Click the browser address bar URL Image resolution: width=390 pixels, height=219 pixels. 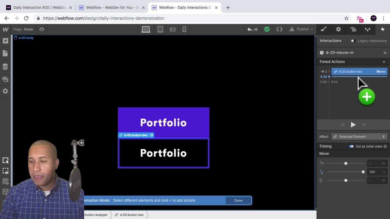(x=104, y=18)
